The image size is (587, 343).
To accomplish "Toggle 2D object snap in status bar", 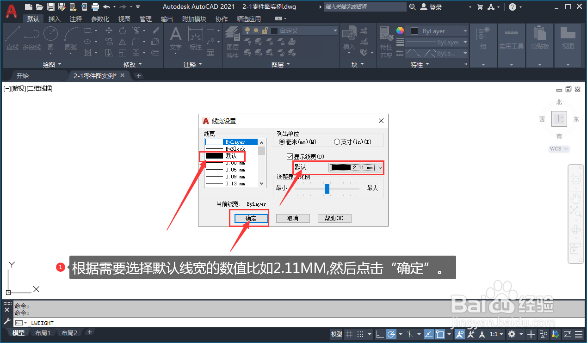I will tap(440, 334).
